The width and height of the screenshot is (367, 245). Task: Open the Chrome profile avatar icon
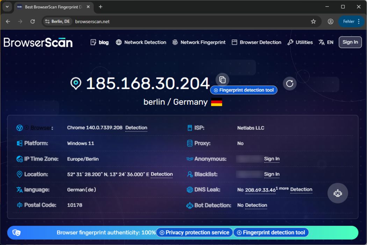tap(331, 22)
